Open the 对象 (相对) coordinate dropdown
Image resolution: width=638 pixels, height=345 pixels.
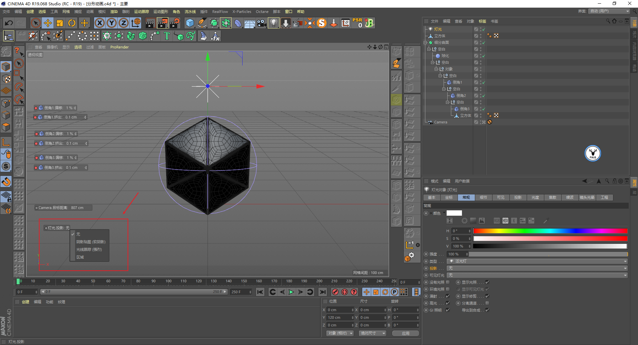[340, 333]
